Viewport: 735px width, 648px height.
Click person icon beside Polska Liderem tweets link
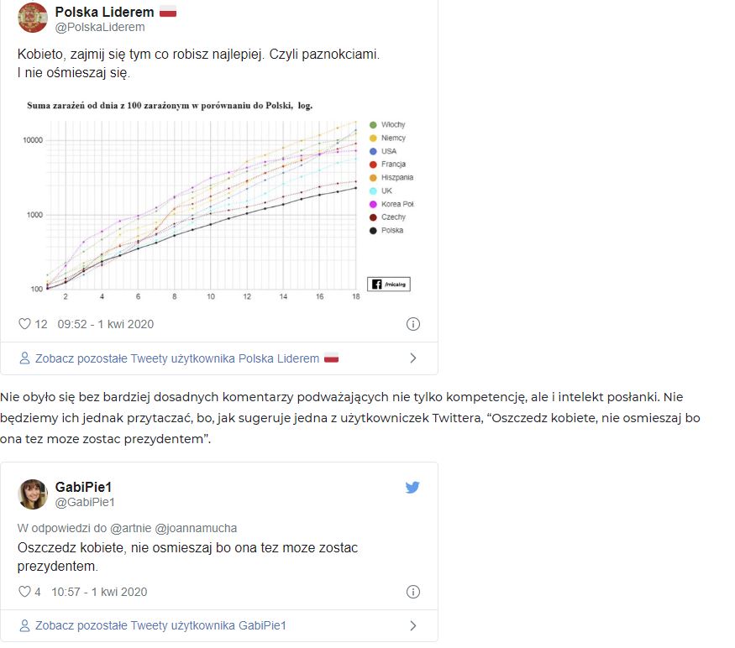[x=24, y=358]
